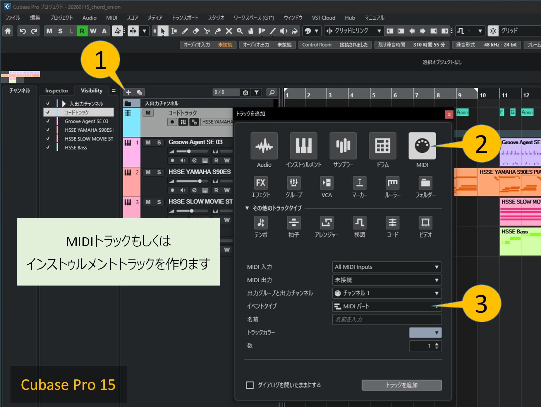
Task: Select the テンポ track type icon
Action: pos(261,223)
